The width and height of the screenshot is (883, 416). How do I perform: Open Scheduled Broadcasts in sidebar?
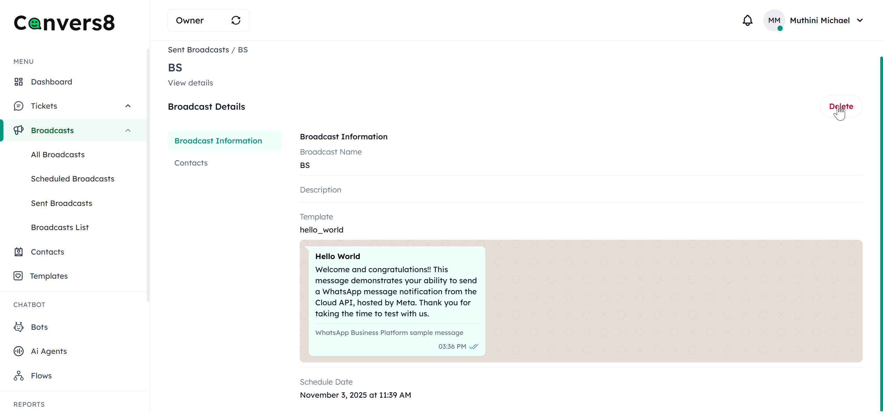pyautogui.click(x=72, y=179)
